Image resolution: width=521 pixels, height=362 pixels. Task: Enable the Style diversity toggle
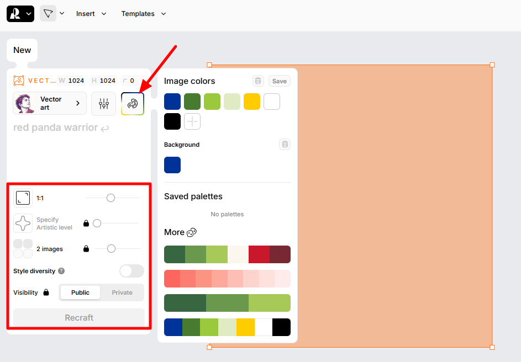point(132,271)
